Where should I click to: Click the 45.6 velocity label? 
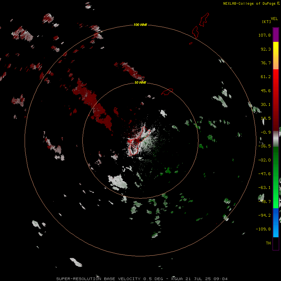tap(266, 91)
